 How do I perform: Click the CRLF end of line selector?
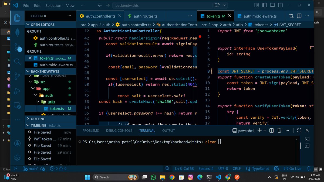click(237, 169)
